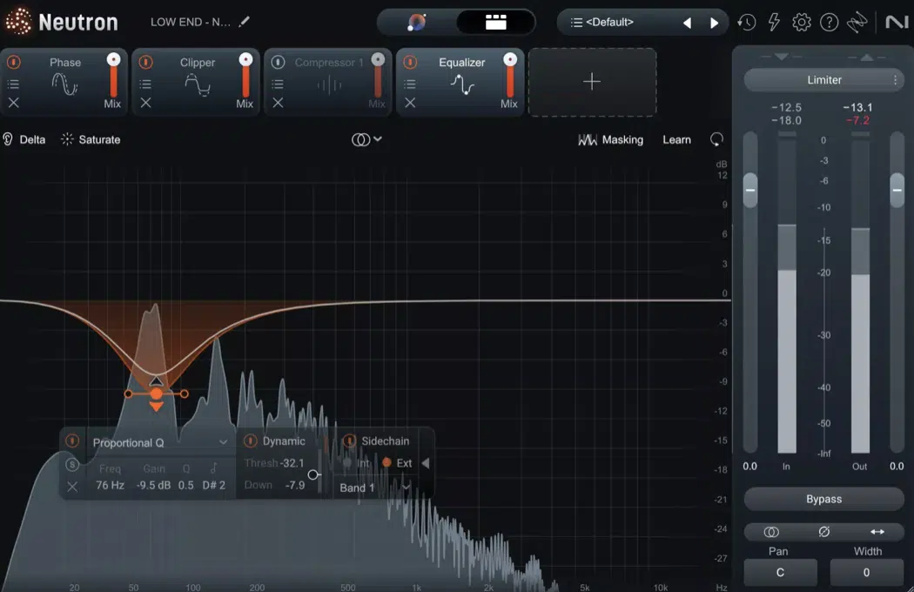Toggle Sidechain power button
Screen dimensions: 914x592
(349, 441)
